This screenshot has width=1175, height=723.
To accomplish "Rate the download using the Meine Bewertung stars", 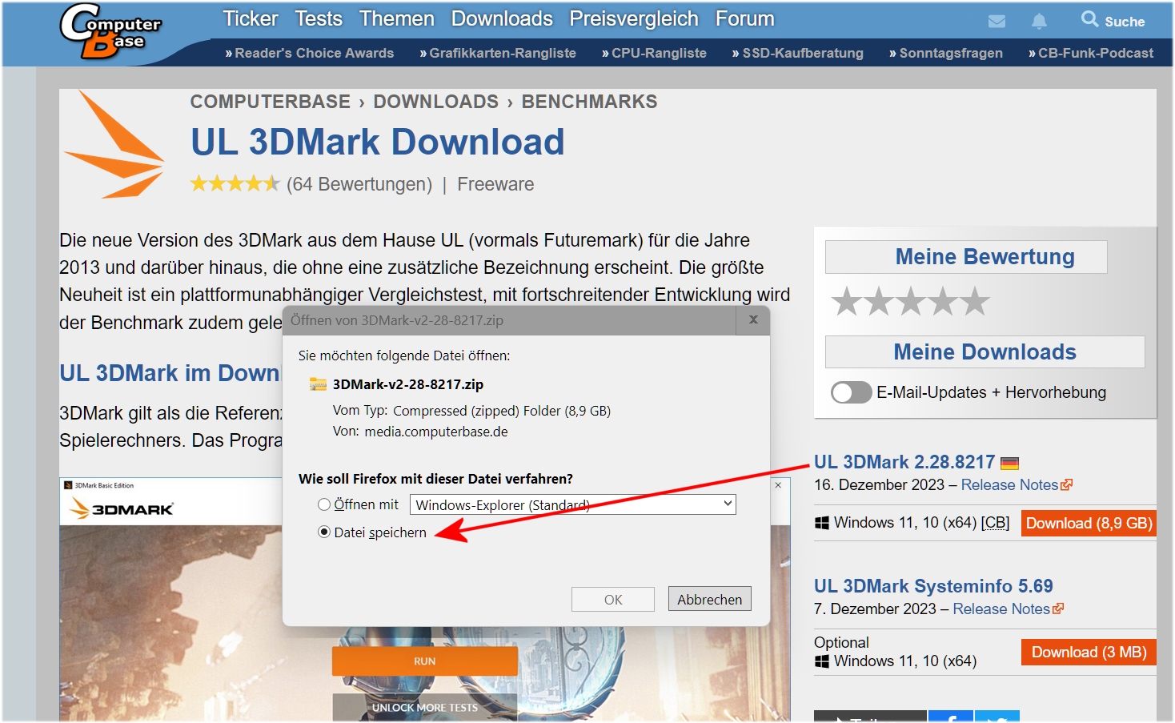I will click(910, 301).
